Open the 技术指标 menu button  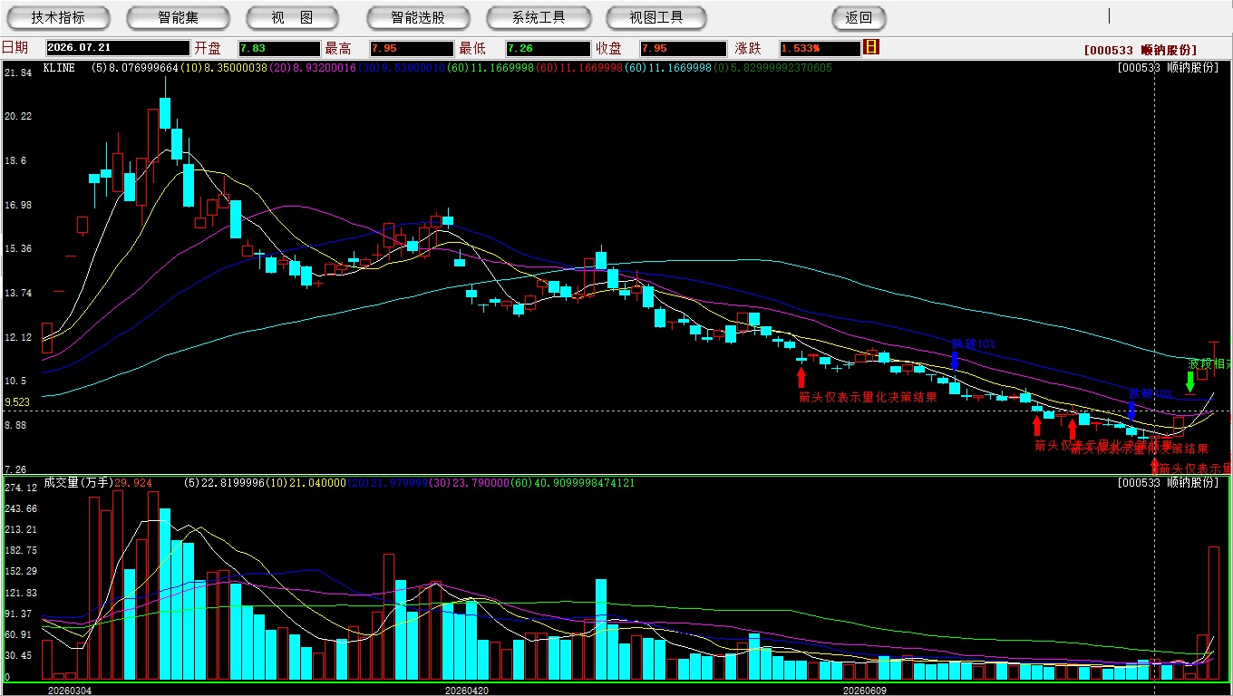58,17
